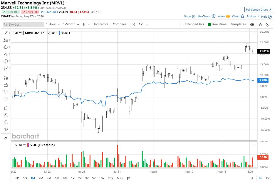The width and height of the screenshot is (275, 182).
Task: Select the shapes drawing tool
Action: pyautogui.click(x=6, y=47)
